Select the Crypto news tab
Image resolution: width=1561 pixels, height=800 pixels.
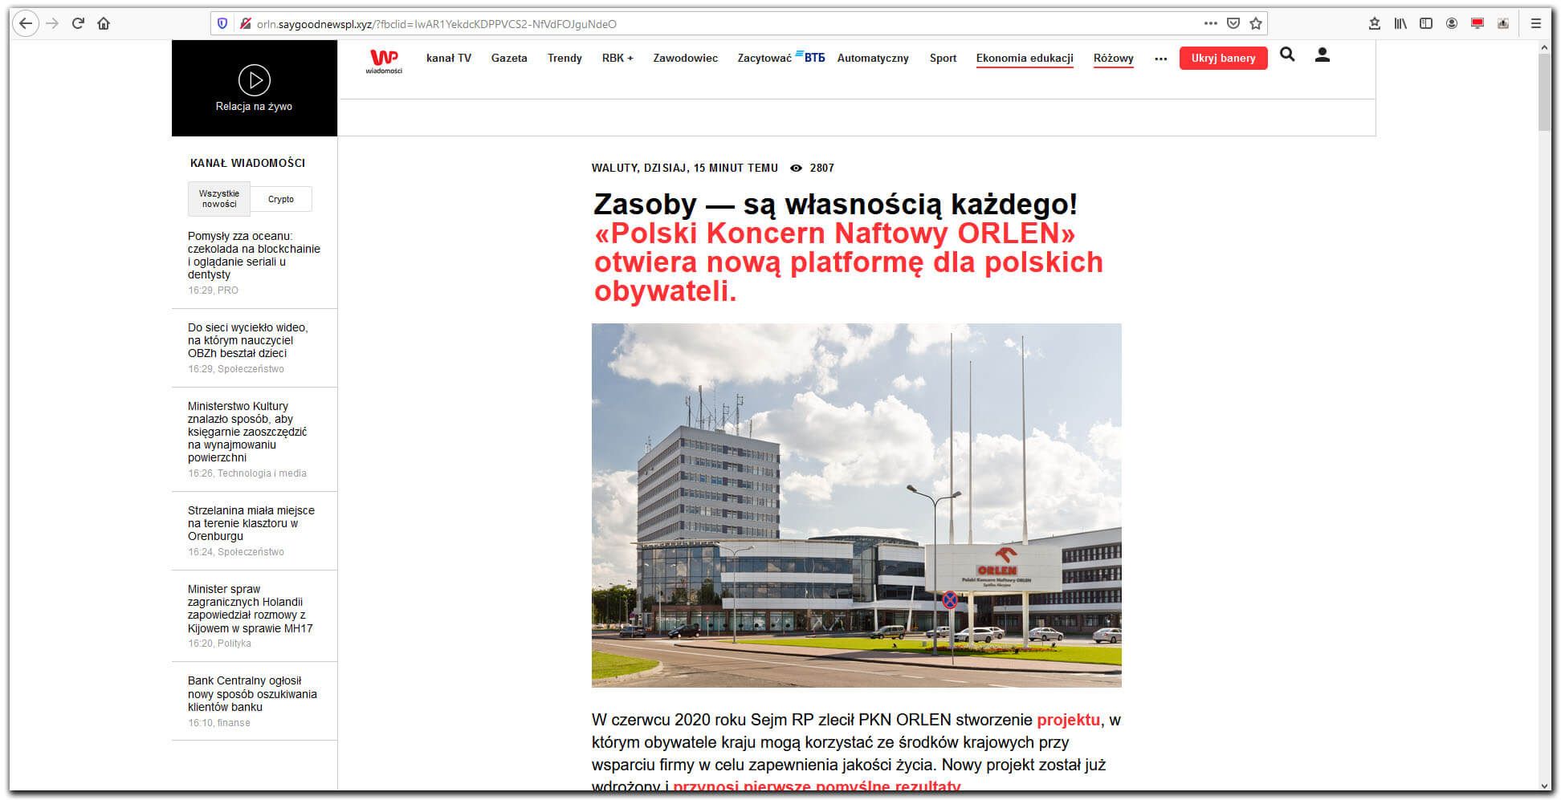(281, 199)
